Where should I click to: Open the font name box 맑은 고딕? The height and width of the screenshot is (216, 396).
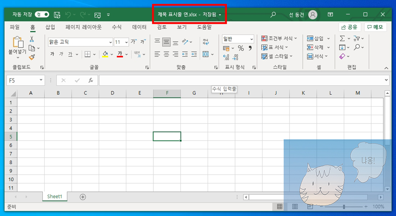[x=80, y=42]
